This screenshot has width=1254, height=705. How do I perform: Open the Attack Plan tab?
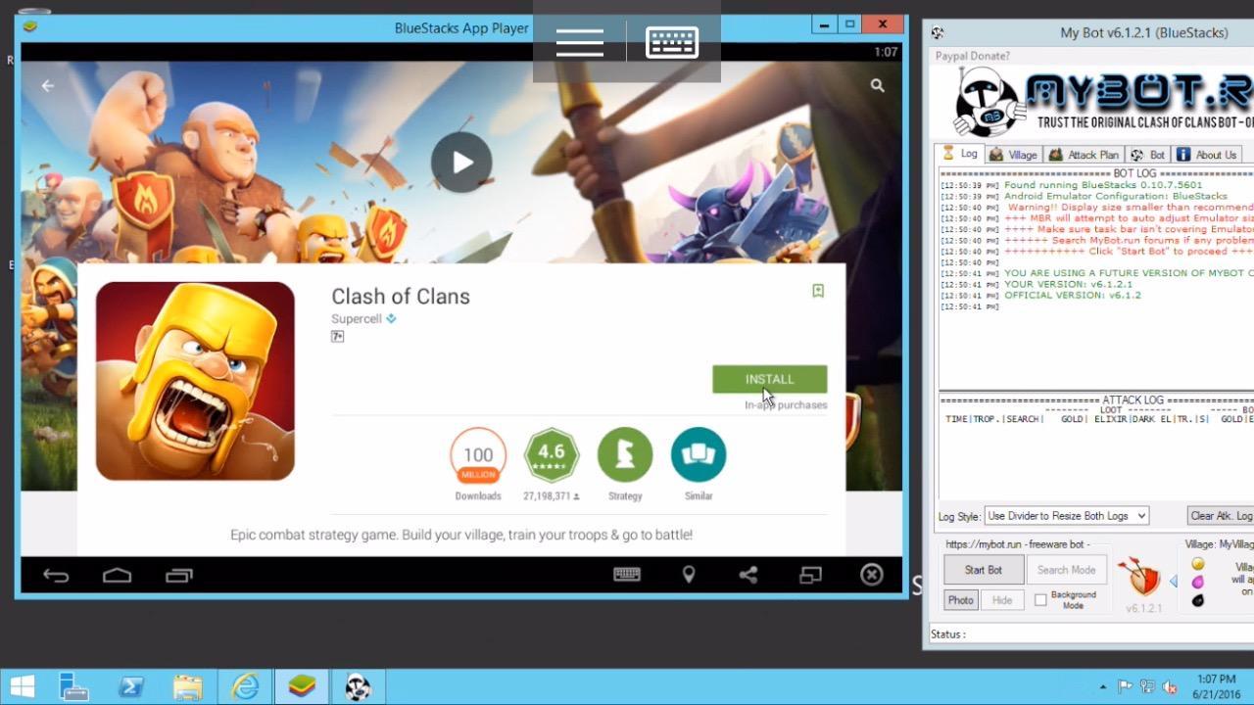pyautogui.click(x=1084, y=155)
